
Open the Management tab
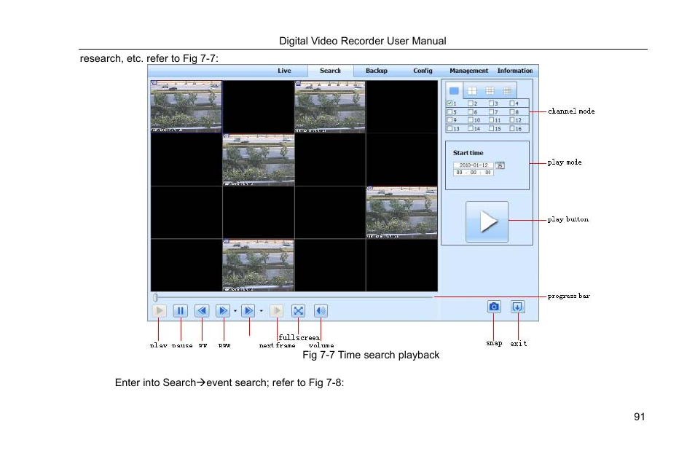(x=469, y=71)
